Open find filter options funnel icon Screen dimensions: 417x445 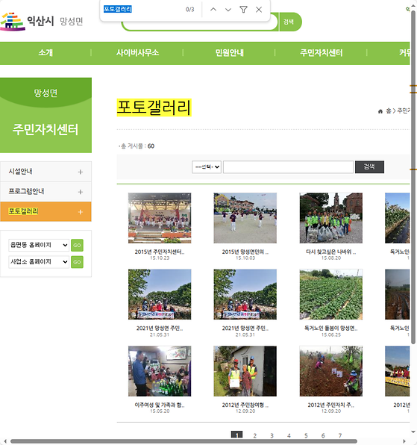[243, 10]
